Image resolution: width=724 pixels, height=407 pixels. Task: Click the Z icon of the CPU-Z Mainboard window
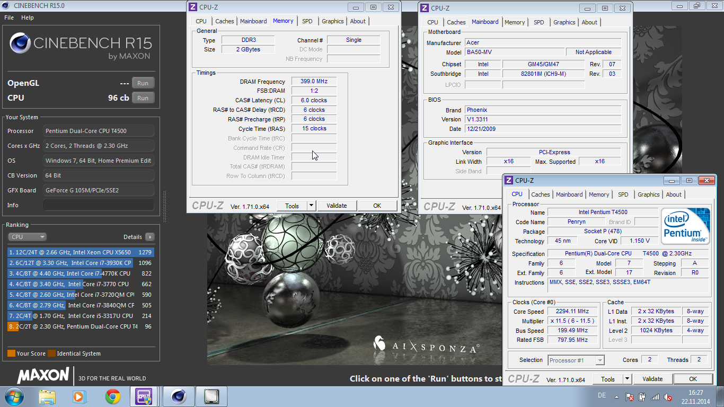425,8
